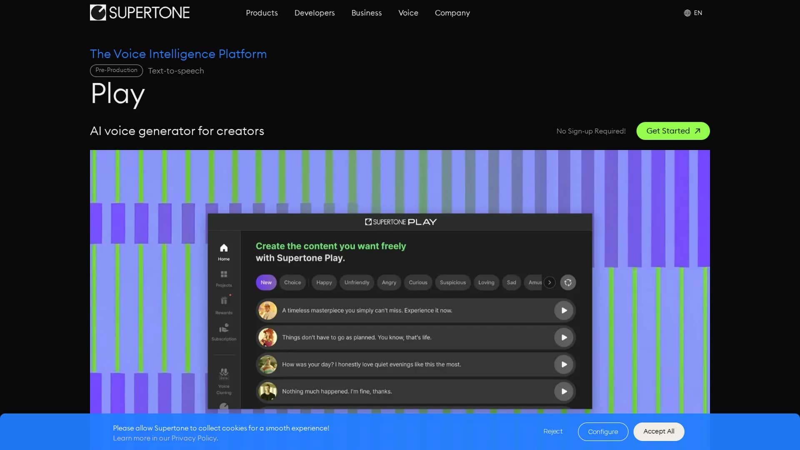Click the 'AI voice generator for creators' text
The width and height of the screenshot is (800, 450).
tap(177, 131)
